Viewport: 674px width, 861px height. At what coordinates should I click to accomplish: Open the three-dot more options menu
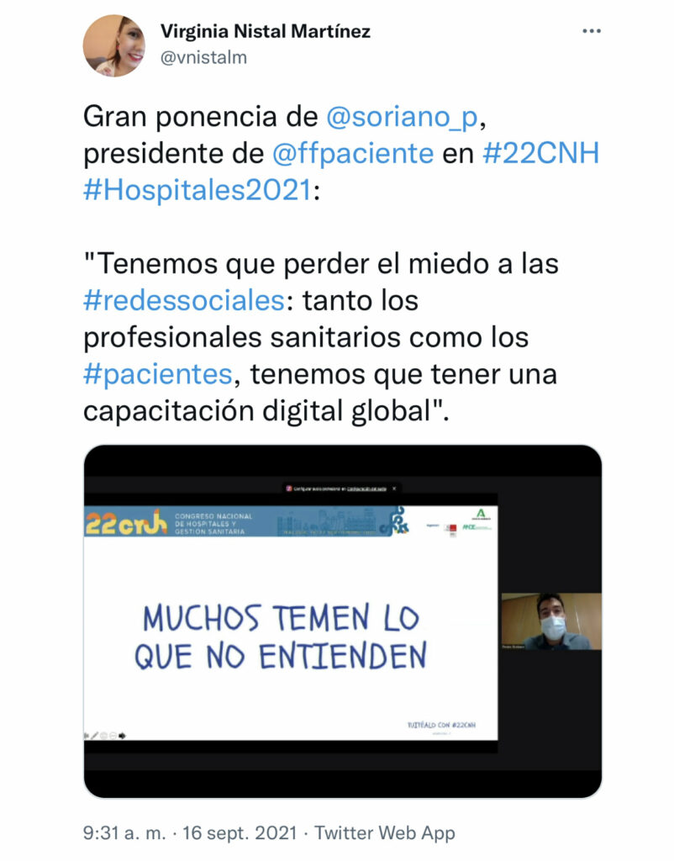tap(591, 31)
